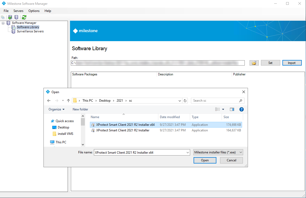Select XProtect Smart Client 2021 R2 Installer file
This screenshot has width=306, height=198.
tap(123, 130)
